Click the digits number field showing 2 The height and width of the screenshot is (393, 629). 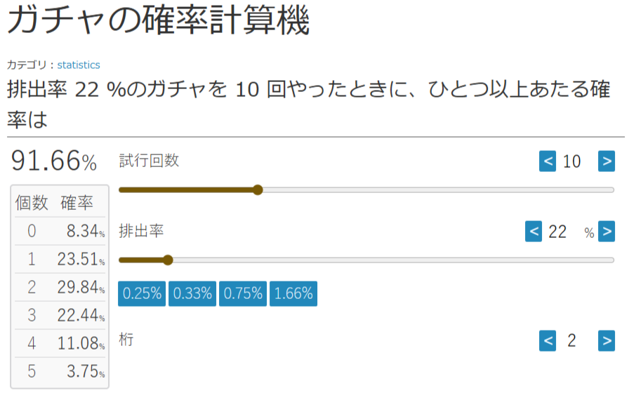pos(572,341)
